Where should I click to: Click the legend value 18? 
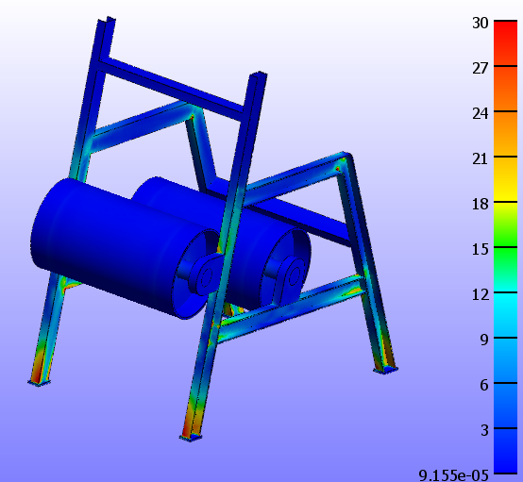click(480, 204)
